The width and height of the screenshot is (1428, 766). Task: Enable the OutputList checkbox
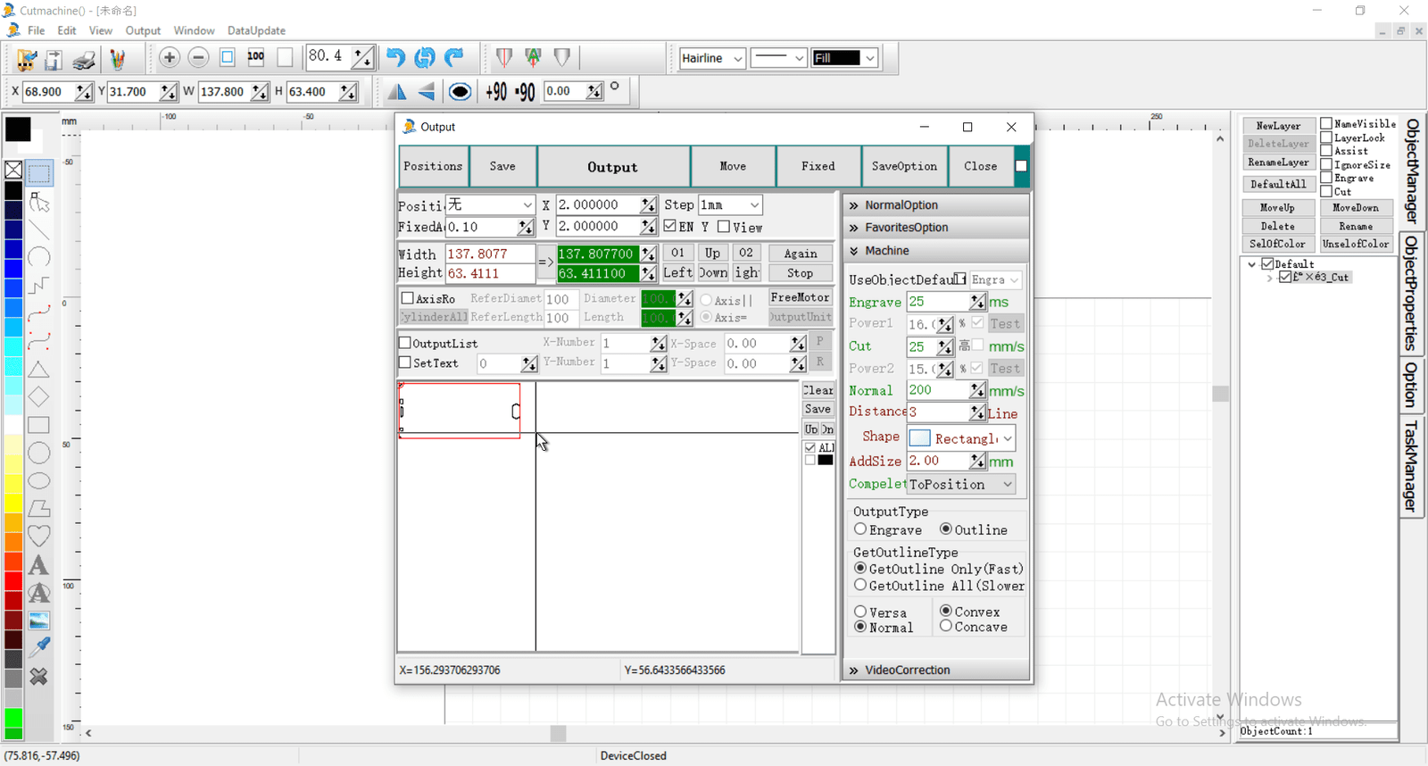[405, 343]
